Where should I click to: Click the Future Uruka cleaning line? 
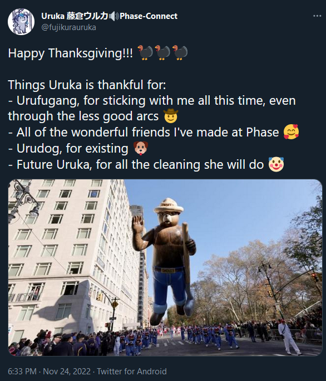tap(146, 164)
